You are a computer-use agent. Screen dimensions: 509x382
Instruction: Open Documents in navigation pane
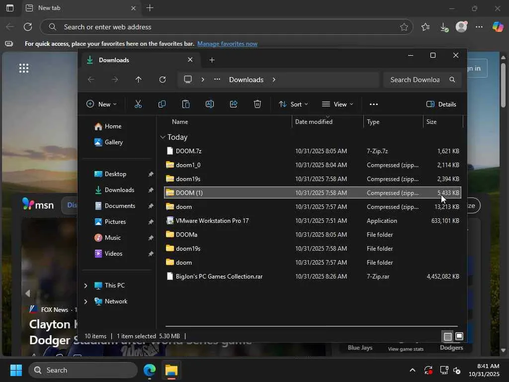pos(120,206)
